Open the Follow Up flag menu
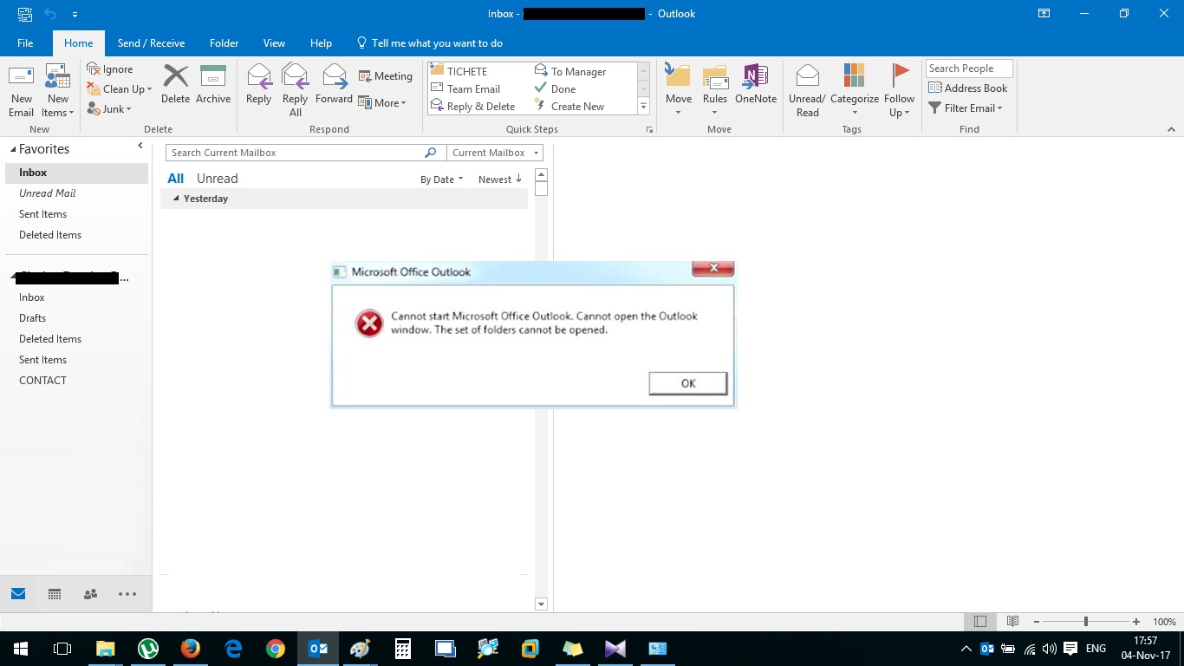Viewport: 1184px width, 666px height. [x=900, y=91]
